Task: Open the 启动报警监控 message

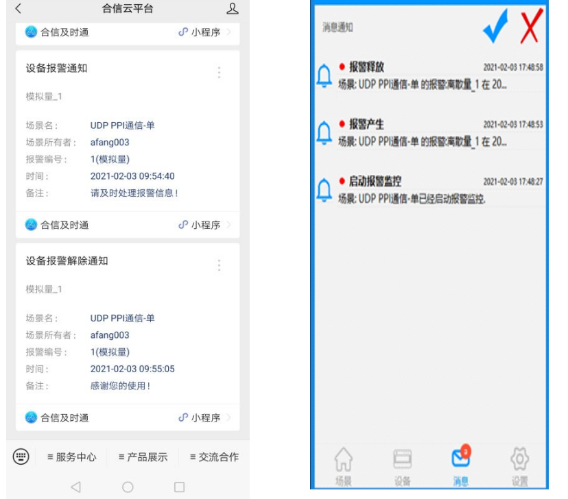Action: (x=430, y=190)
